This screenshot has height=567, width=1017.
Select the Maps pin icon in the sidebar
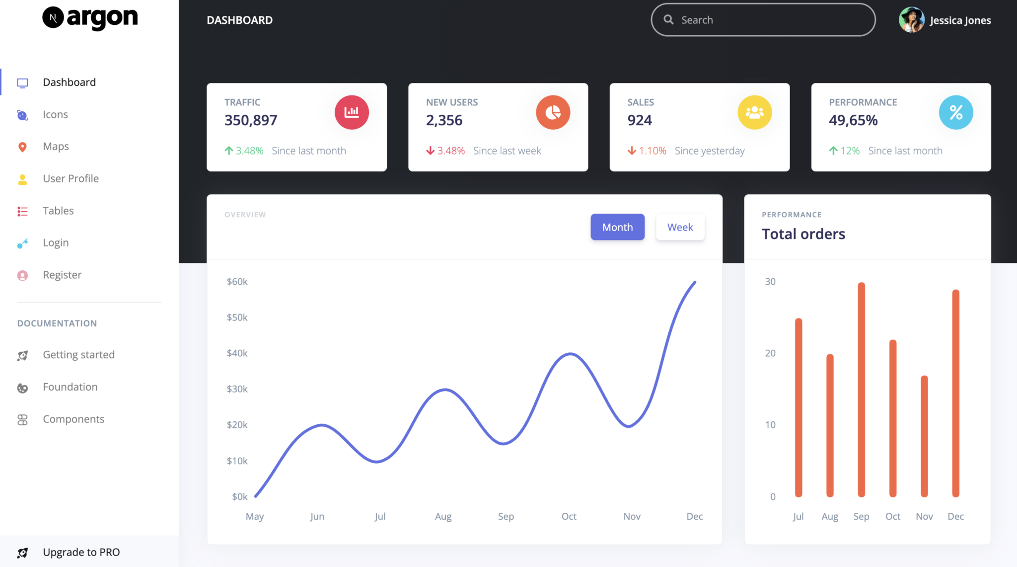tap(22, 146)
